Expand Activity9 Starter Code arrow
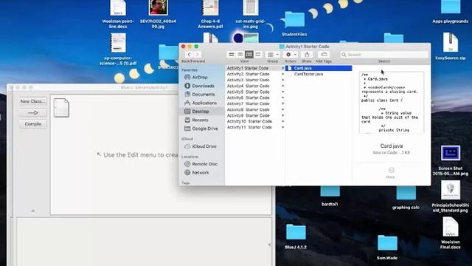Image resolution: width=472 pixels, height=266 pixels. pos(282,115)
